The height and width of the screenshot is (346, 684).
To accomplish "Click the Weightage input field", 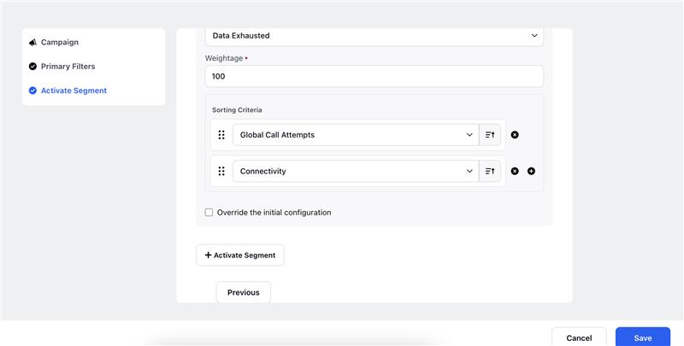I will [374, 76].
